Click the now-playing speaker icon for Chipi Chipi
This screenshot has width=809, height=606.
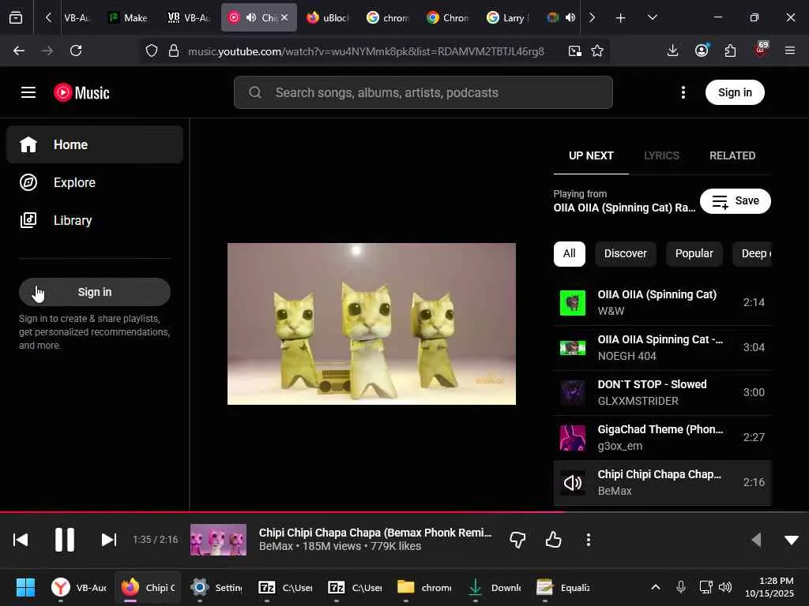point(573,482)
